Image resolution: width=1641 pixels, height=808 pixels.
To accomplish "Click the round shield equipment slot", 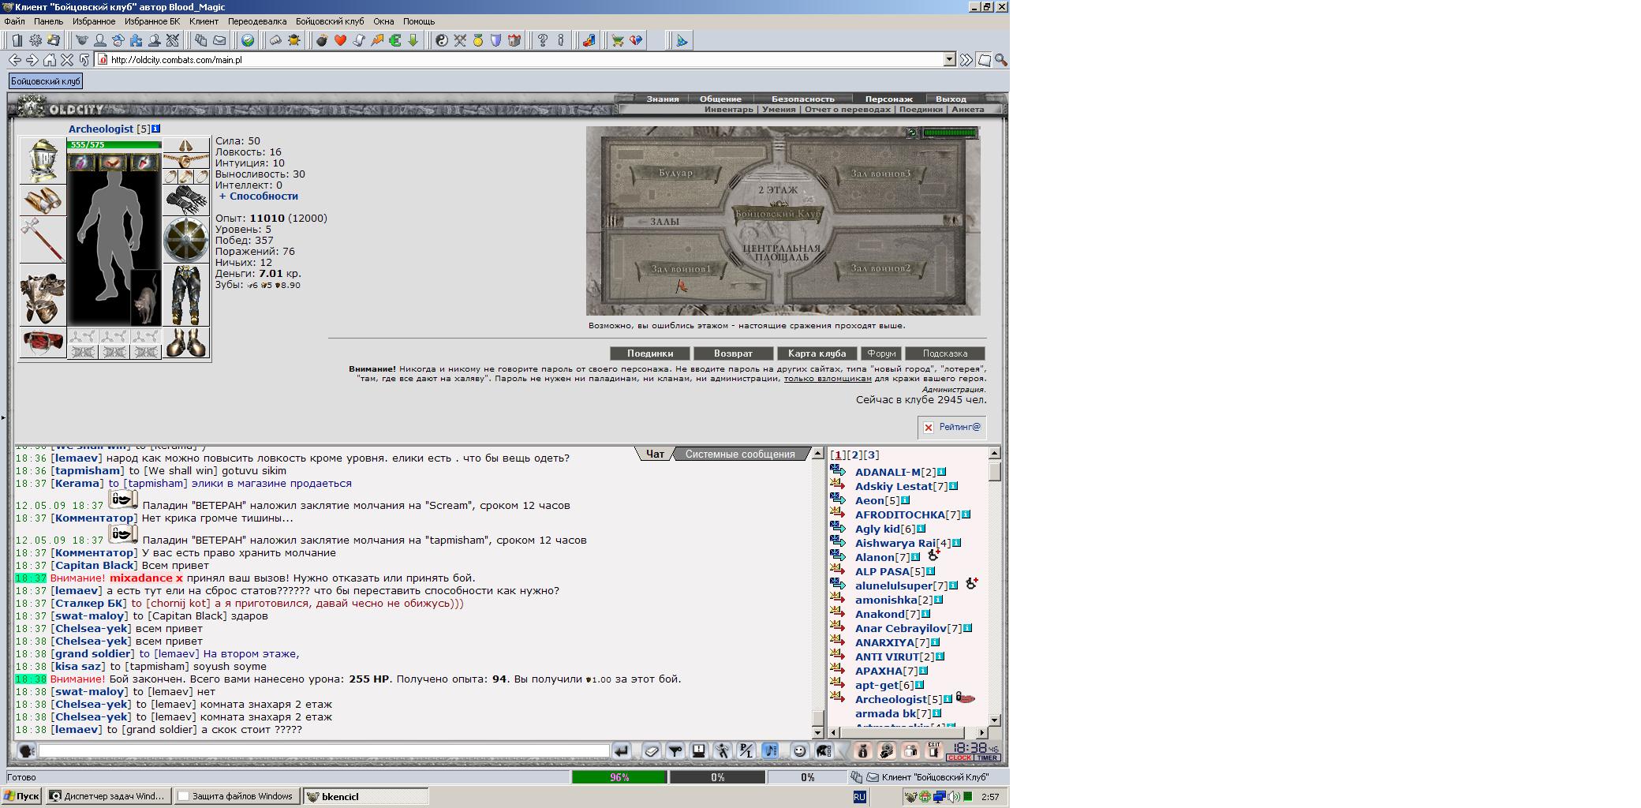I will point(186,240).
